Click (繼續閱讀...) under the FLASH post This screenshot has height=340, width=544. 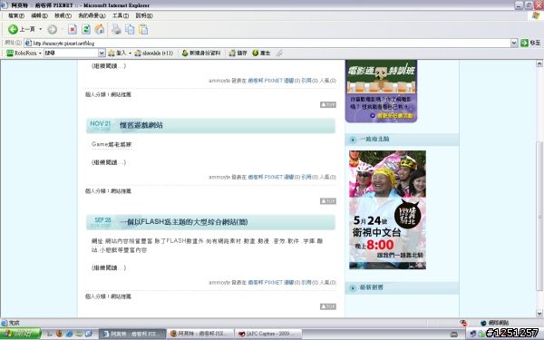point(109,267)
